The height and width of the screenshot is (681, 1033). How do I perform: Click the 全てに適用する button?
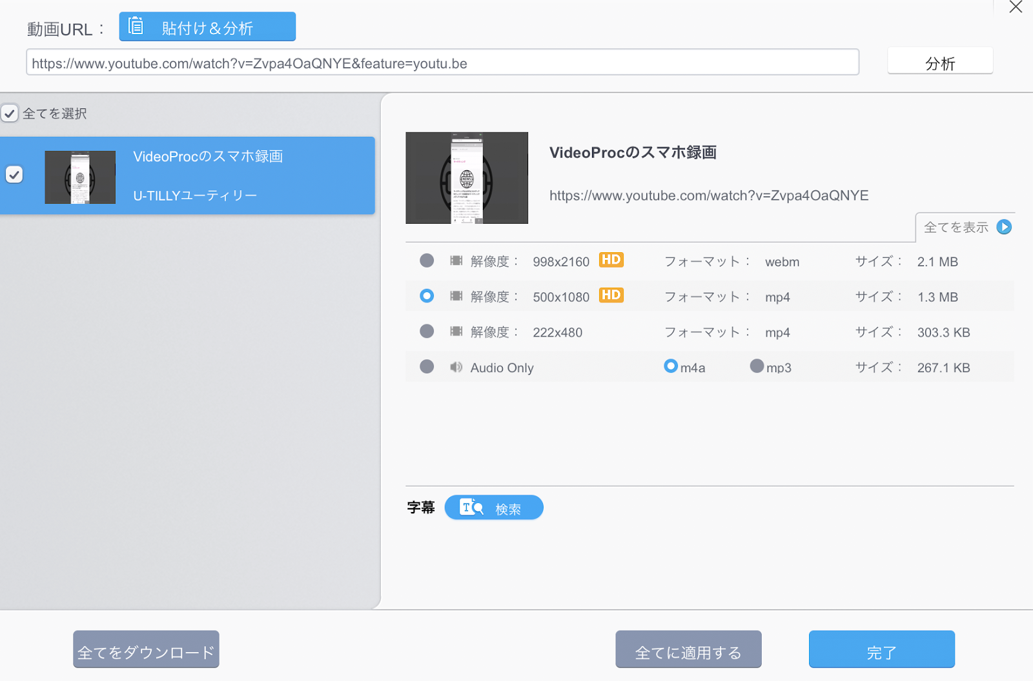tap(688, 649)
